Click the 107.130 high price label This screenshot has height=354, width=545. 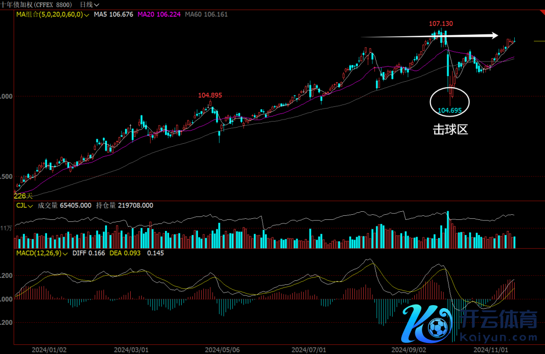(441, 24)
